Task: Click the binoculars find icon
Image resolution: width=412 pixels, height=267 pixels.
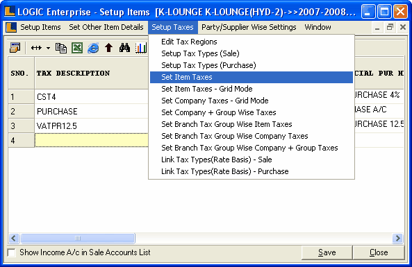Action: (124, 48)
